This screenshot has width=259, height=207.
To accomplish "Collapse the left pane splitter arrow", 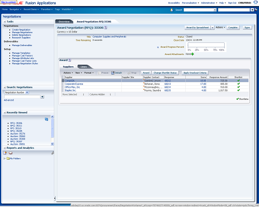I will (x=55, y=198).
